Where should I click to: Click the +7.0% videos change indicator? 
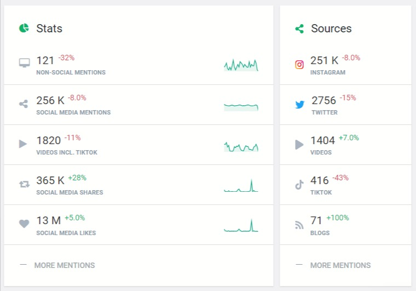349,138
